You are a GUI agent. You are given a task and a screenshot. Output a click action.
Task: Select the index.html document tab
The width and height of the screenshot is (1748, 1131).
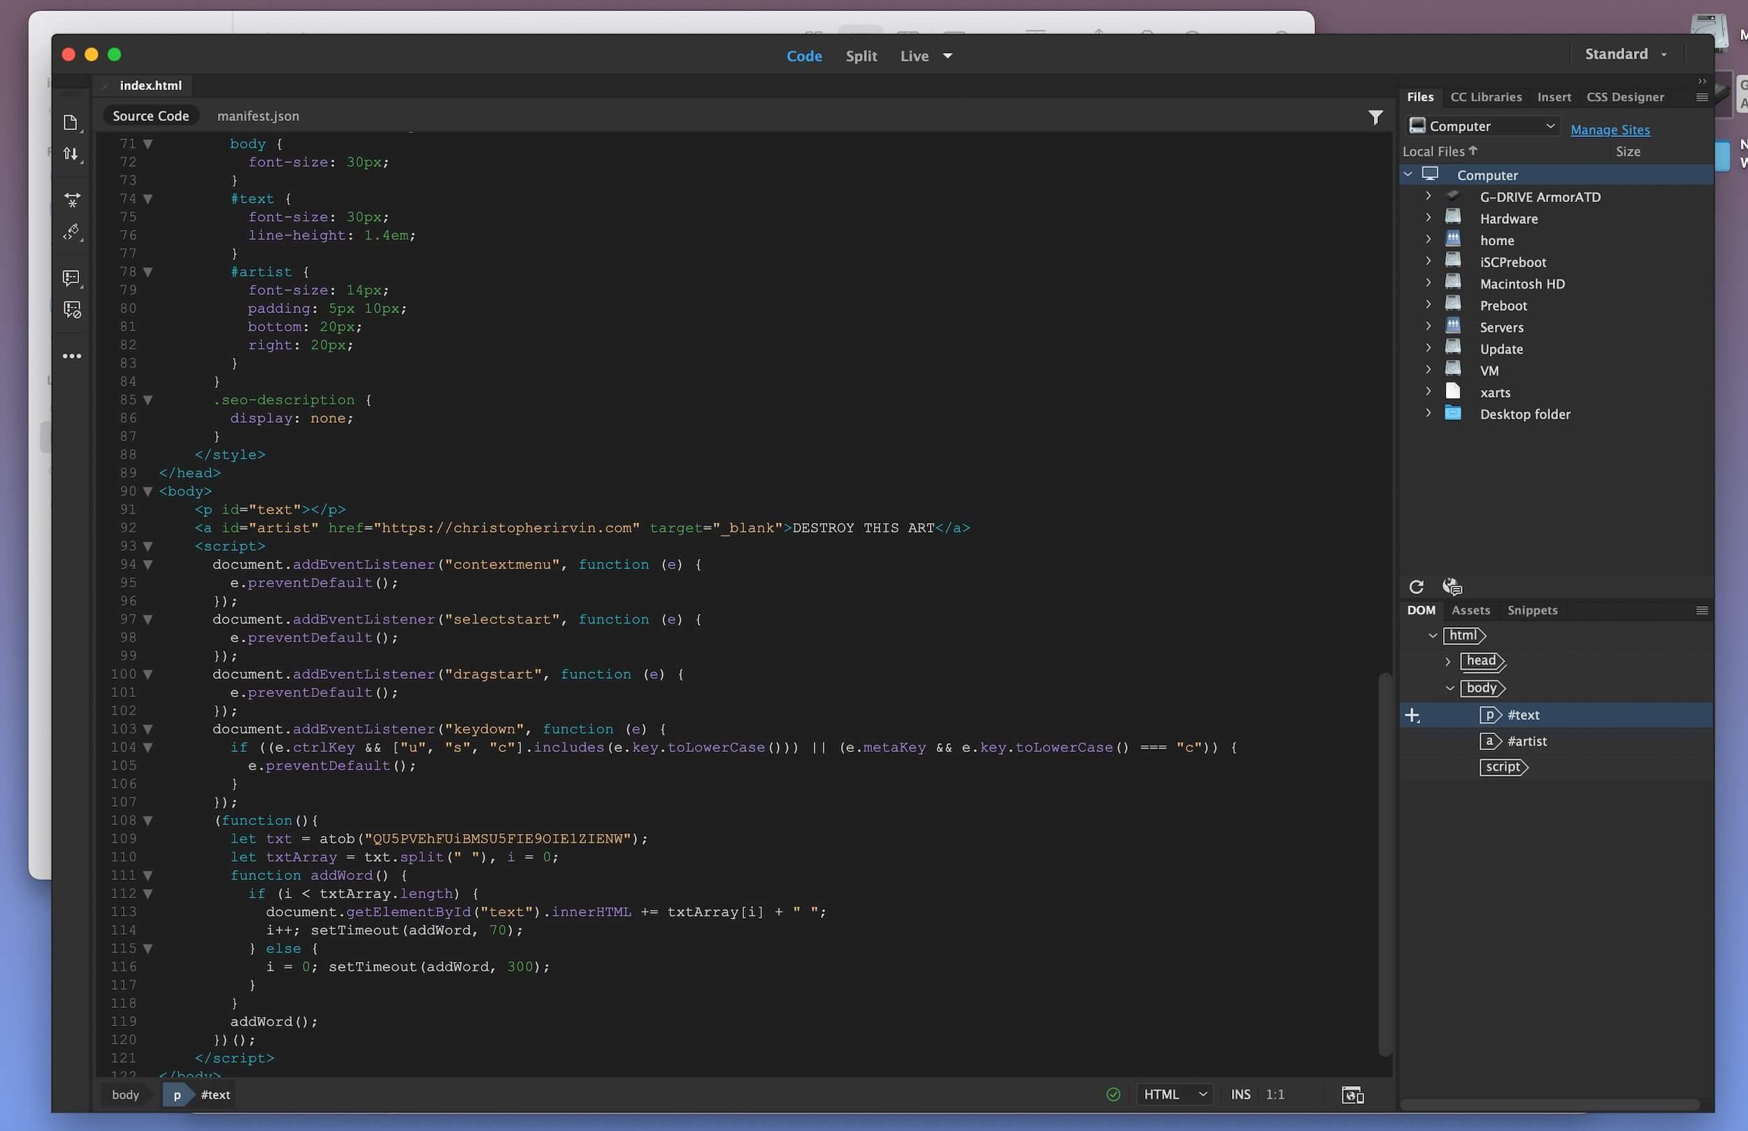pos(150,85)
